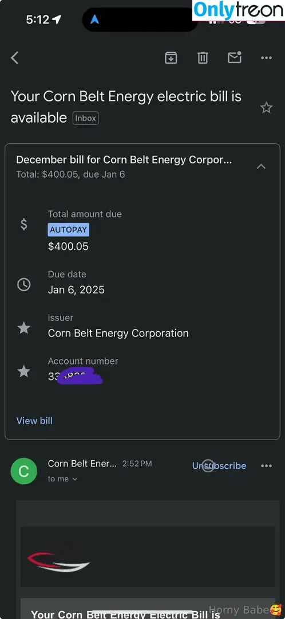Image resolution: width=285 pixels, height=619 pixels.
Task: Tap the blue navigation arrow in Dynamic Island
Action: (x=94, y=19)
